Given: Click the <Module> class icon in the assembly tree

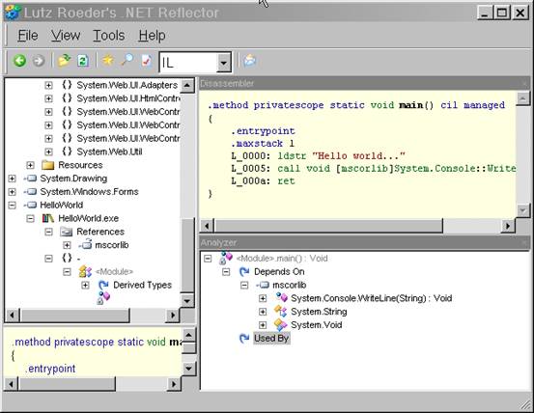Looking at the screenshot, I should click(85, 271).
